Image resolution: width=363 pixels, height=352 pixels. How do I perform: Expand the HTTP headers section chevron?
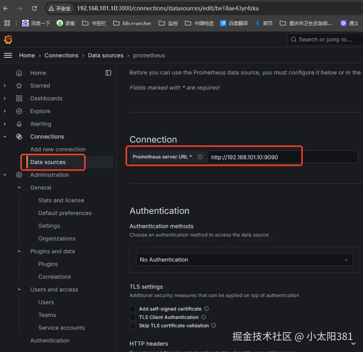tap(353, 344)
